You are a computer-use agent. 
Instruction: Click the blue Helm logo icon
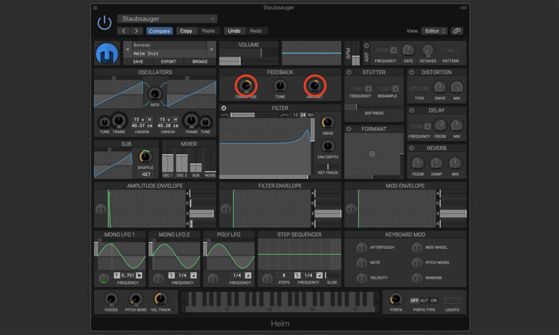[x=107, y=53]
